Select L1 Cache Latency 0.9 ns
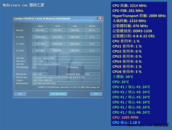The height and width of the screenshot is (130, 172). 92,37
